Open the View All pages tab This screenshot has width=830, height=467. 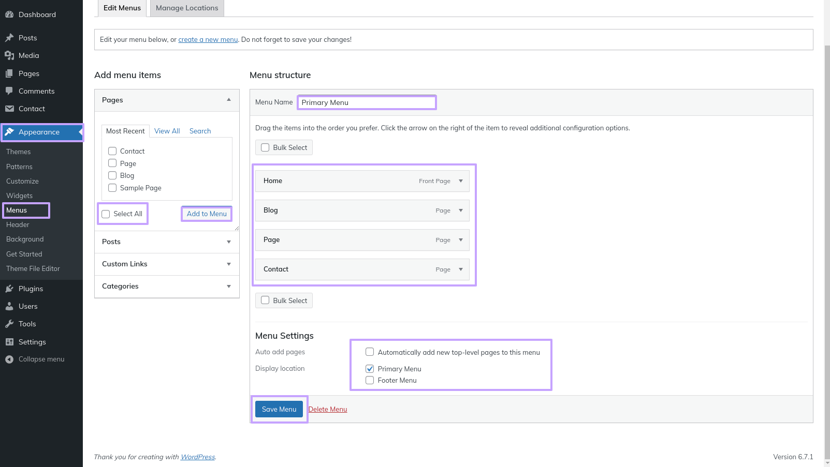pos(167,131)
